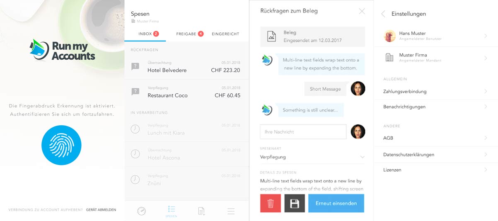Image resolution: width=498 pixels, height=221 pixels.
Task: Click the red trash delete icon
Action: point(271,204)
